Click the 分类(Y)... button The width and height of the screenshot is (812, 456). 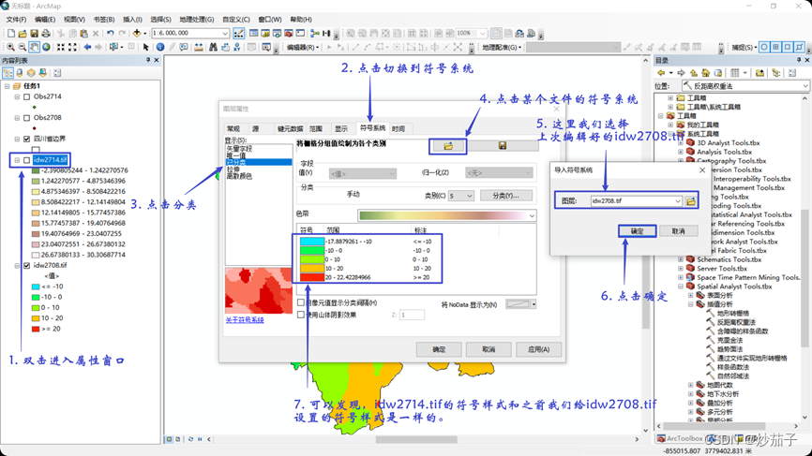click(506, 196)
